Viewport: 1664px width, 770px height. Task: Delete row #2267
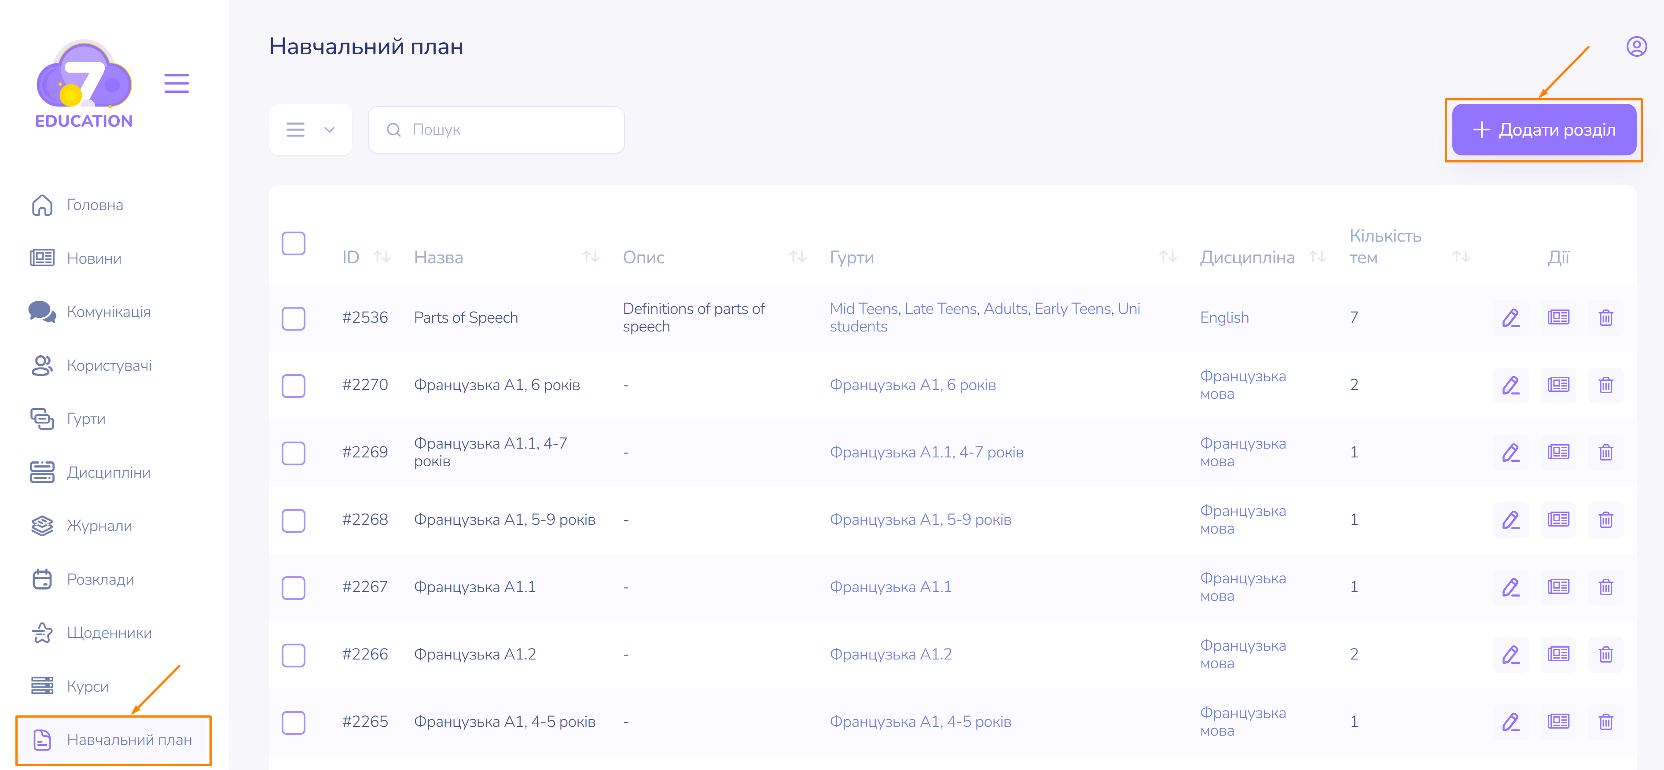tap(1605, 587)
